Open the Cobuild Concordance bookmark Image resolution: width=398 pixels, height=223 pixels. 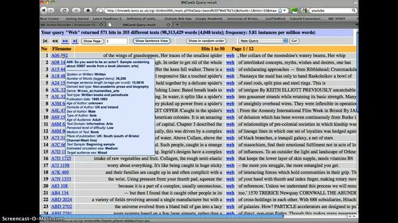pos(307,19)
